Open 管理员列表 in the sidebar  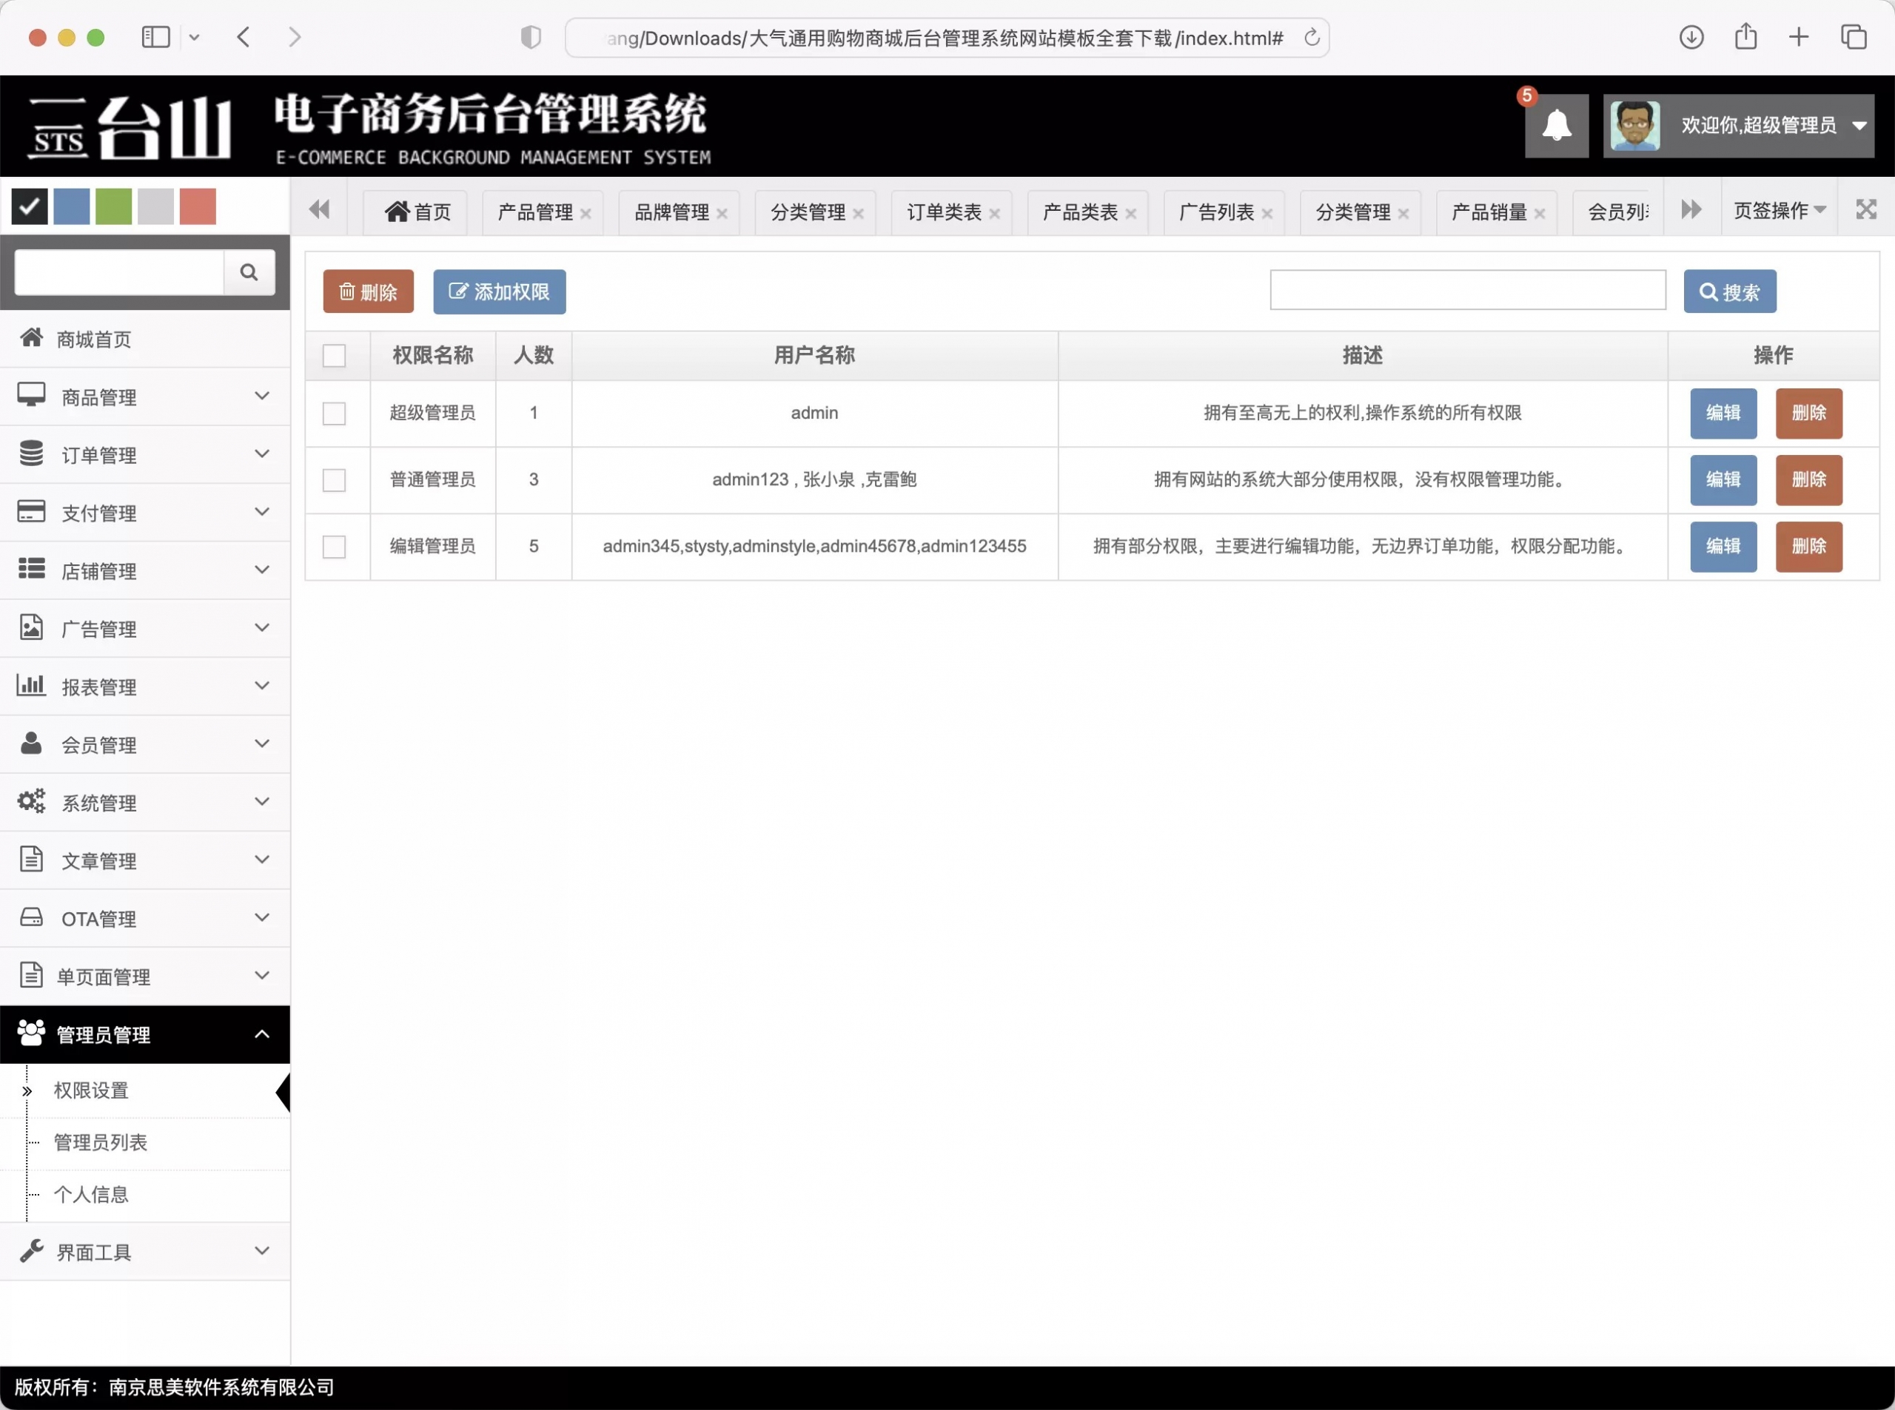tap(101, 1143)
